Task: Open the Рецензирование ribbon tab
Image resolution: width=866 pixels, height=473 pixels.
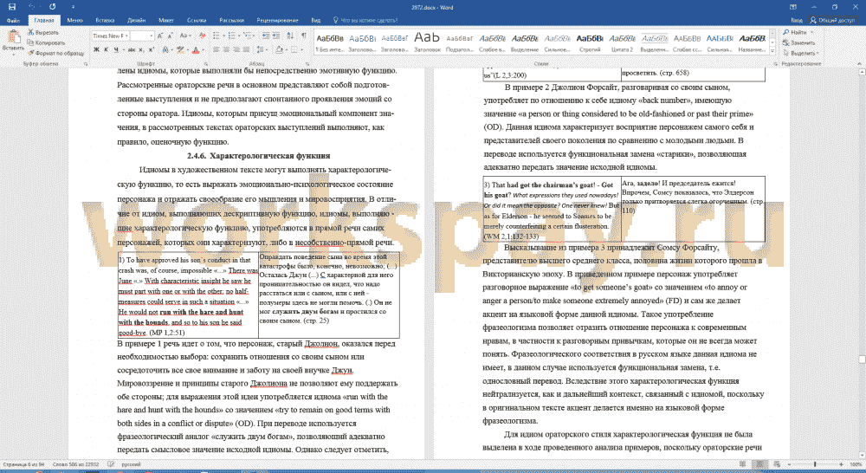Action: pos(277,21)
